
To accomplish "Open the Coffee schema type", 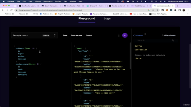I will 138,46.
